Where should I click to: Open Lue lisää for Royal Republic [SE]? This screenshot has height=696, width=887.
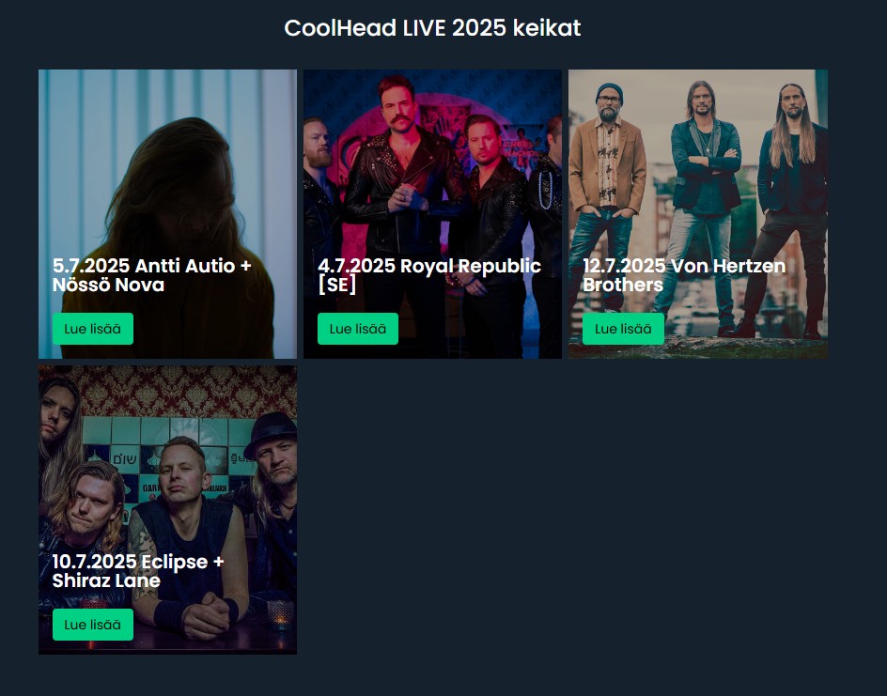357,329
